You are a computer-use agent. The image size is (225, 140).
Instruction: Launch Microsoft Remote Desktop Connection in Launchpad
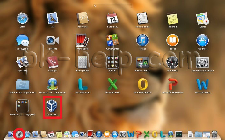click(53, 84)
